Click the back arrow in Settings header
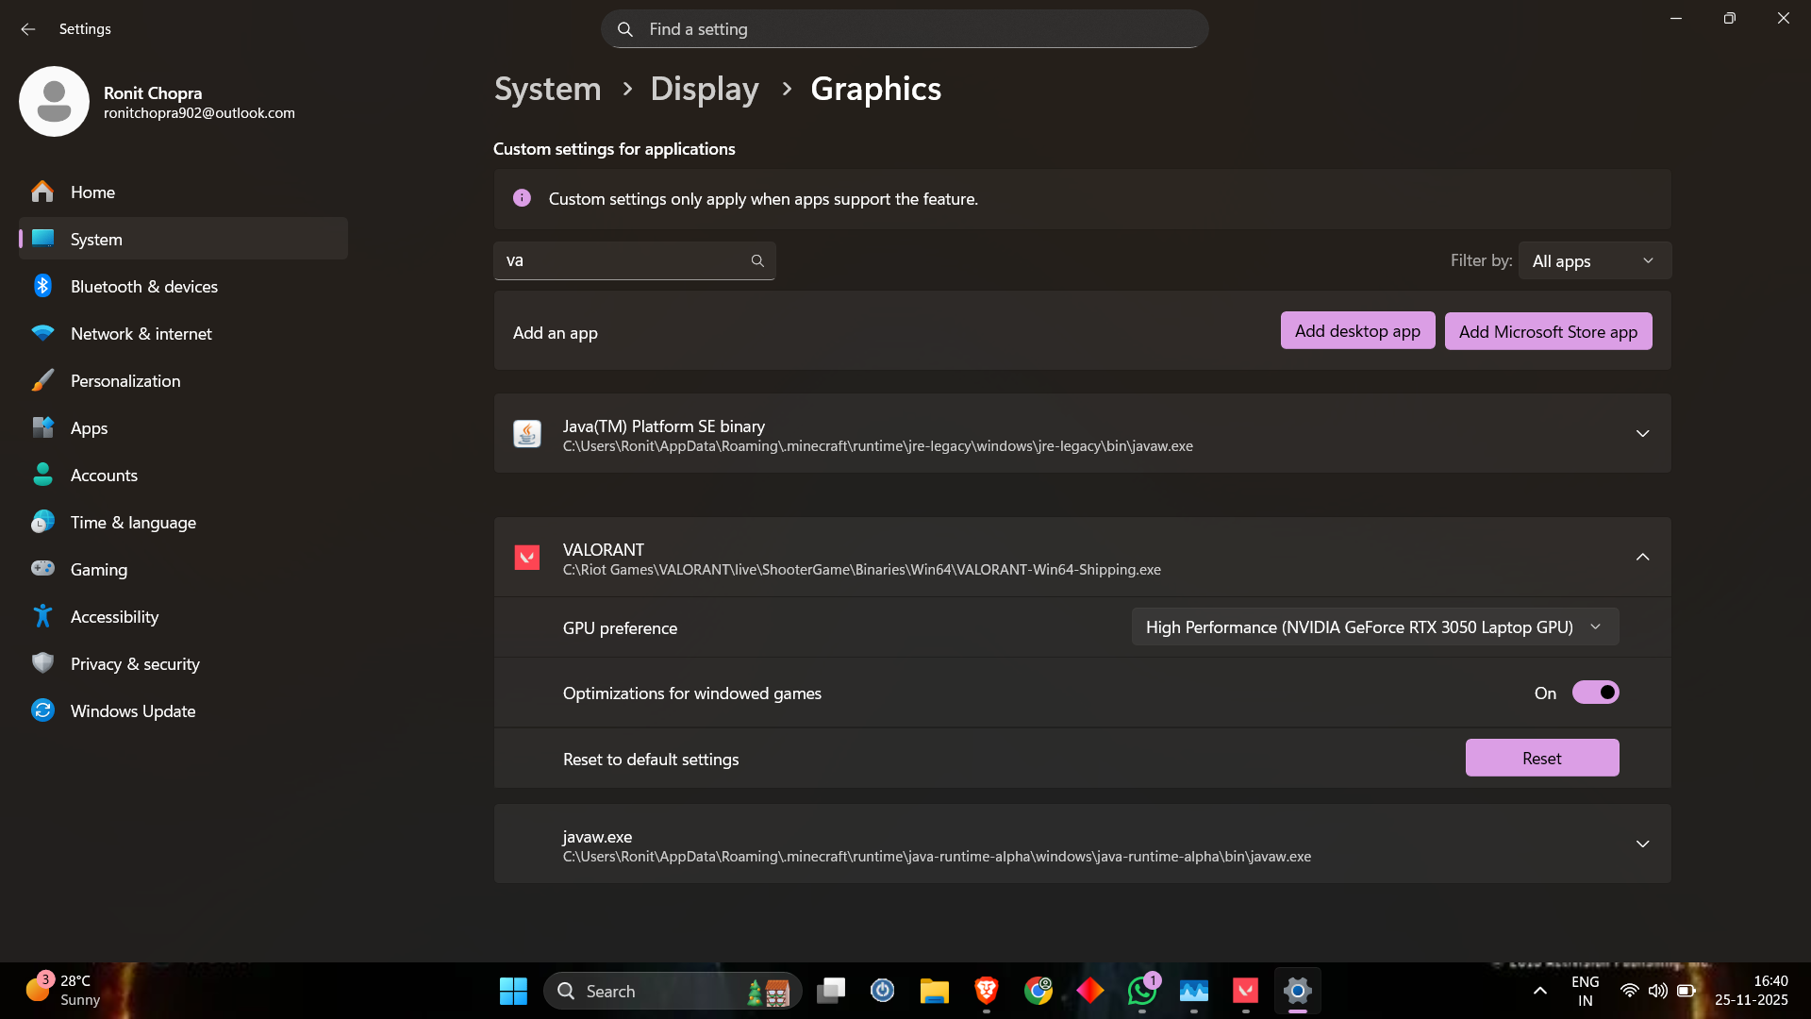This screenshot has height=1019, width=1811. click(27, 29)
